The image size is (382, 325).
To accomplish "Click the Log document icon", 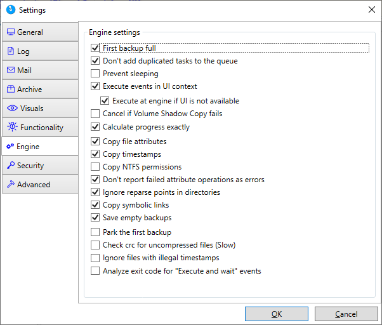I will pyautogui.click(x=11, y=51).
